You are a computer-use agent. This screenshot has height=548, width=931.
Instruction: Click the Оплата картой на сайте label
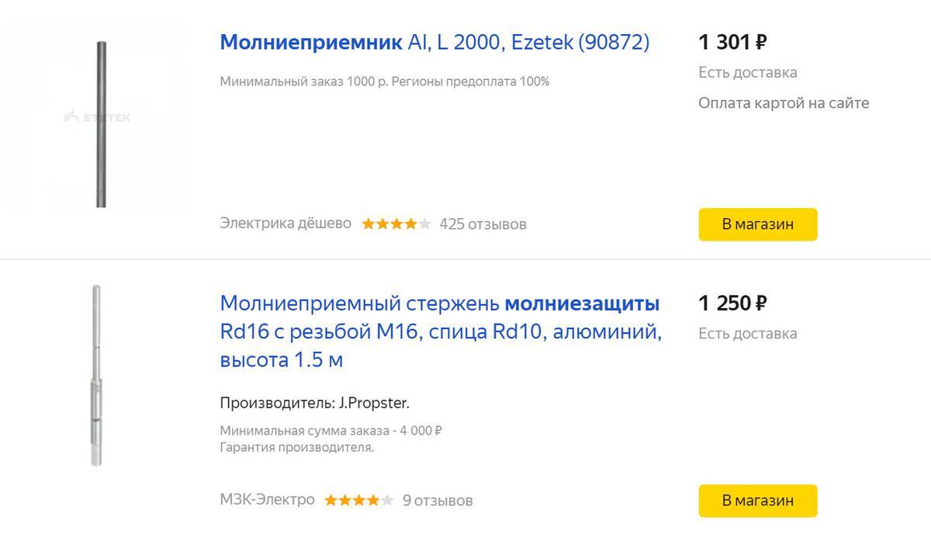click(784, 103)
